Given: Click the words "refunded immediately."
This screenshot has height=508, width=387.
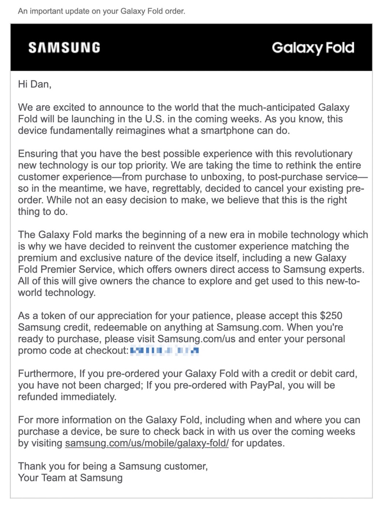Looking at the screenshot, I should tap(67, 397).
